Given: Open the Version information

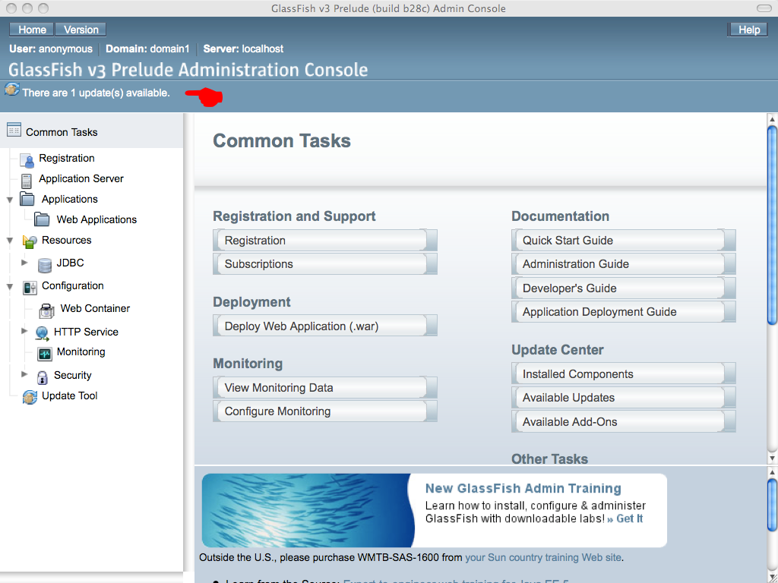Looking at the screenshot, I should 81,30.
